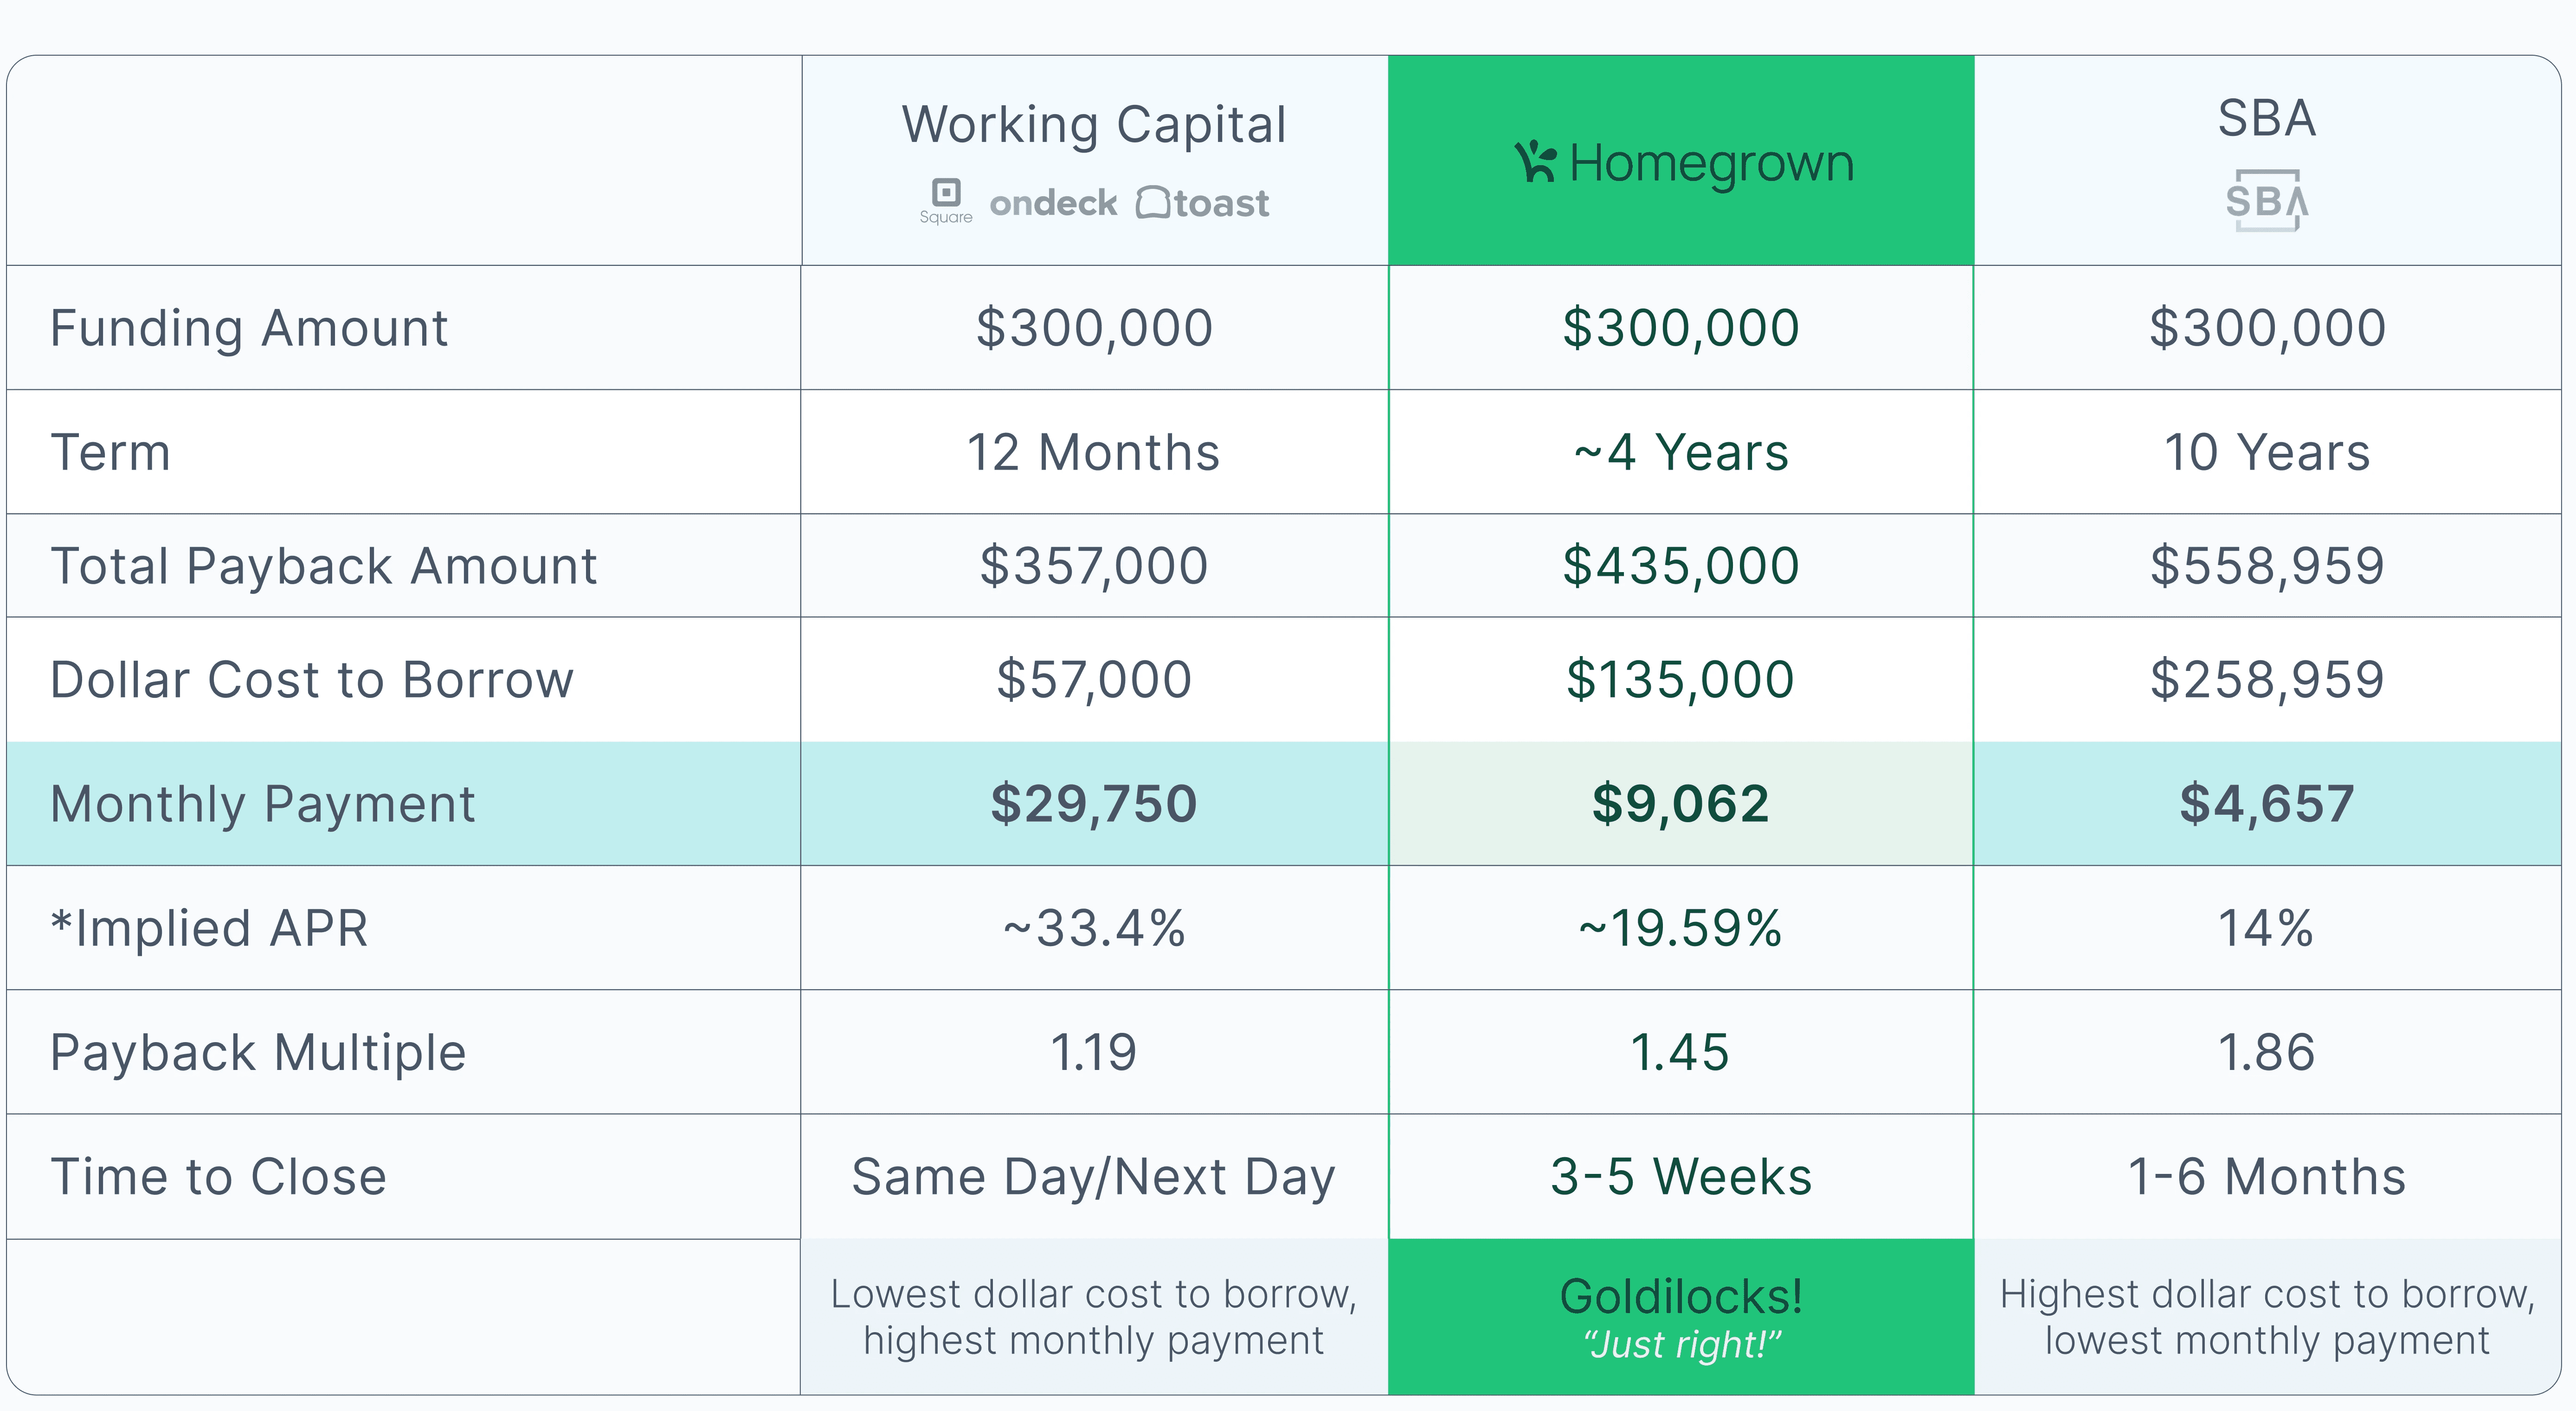The height and width of the screenshot is (1411, 2576).
Task: Click the toast logo
Action: (1203, 204)
